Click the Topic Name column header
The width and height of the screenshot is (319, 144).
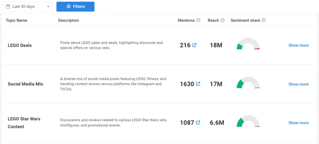pos(17,21)
